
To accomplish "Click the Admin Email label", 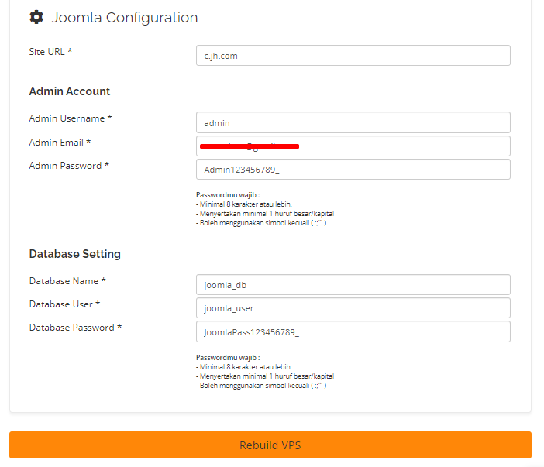I will [x=60, y=143].
